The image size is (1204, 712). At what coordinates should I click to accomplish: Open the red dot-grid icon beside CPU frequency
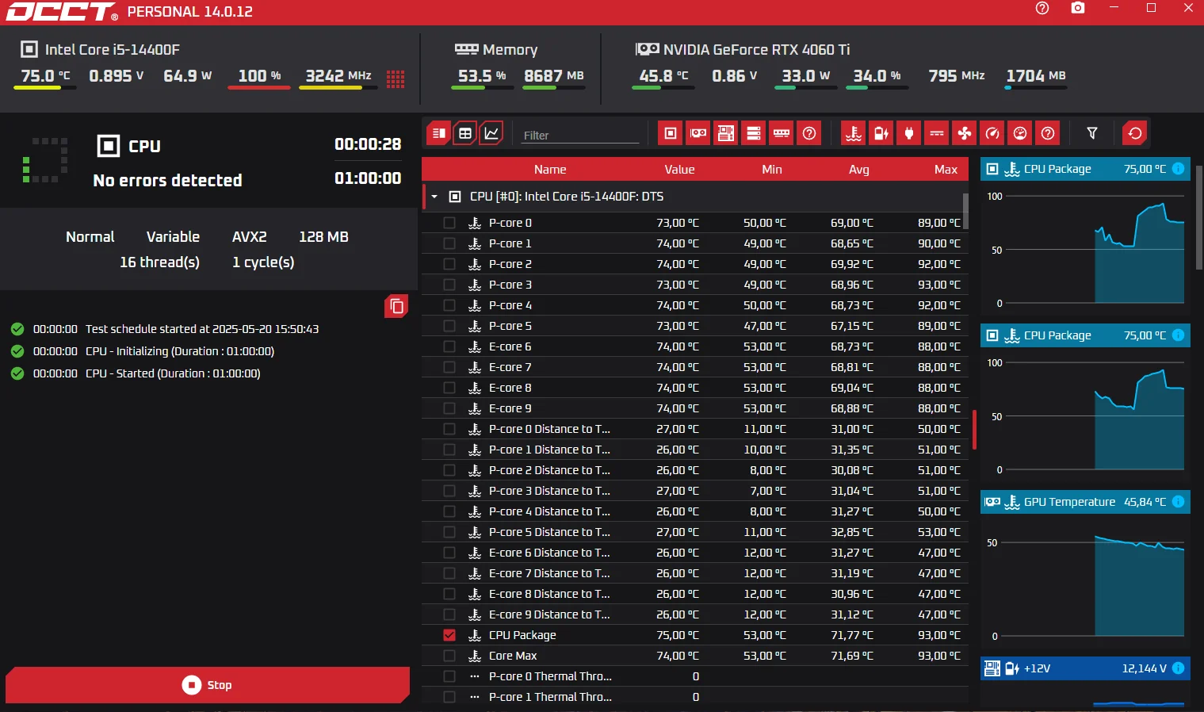click(396, 78)
